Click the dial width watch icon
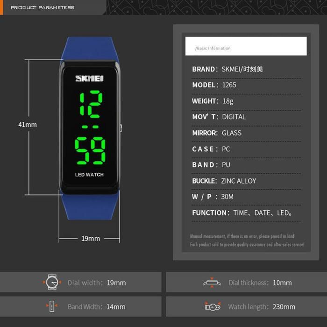The image size is (327, 327). click(52, 282)
